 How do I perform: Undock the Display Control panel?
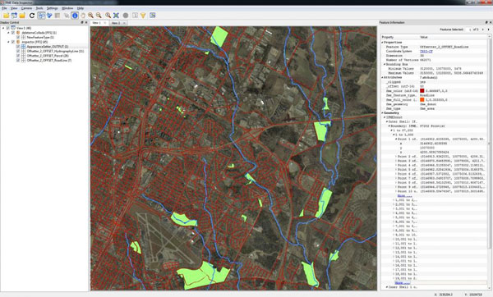pos(82,23)
